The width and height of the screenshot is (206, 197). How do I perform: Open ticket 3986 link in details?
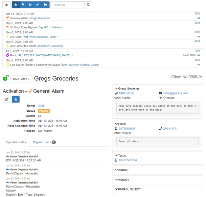point(41,106)
